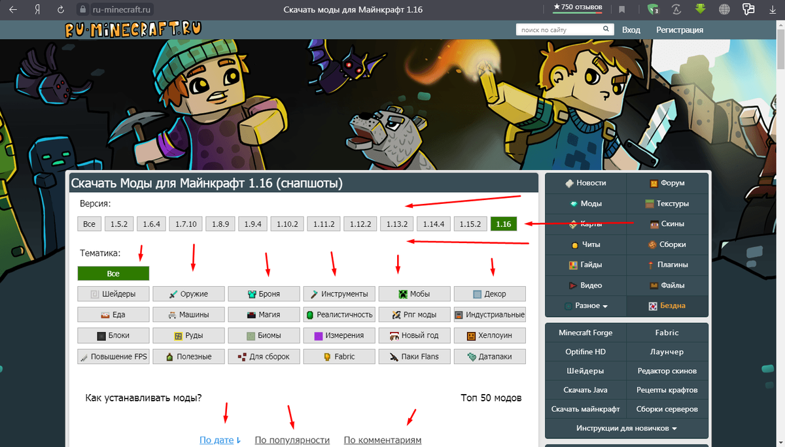The image size is (785, 447).
Task: Open Minecraft Forge page
Action: [585, 333]
